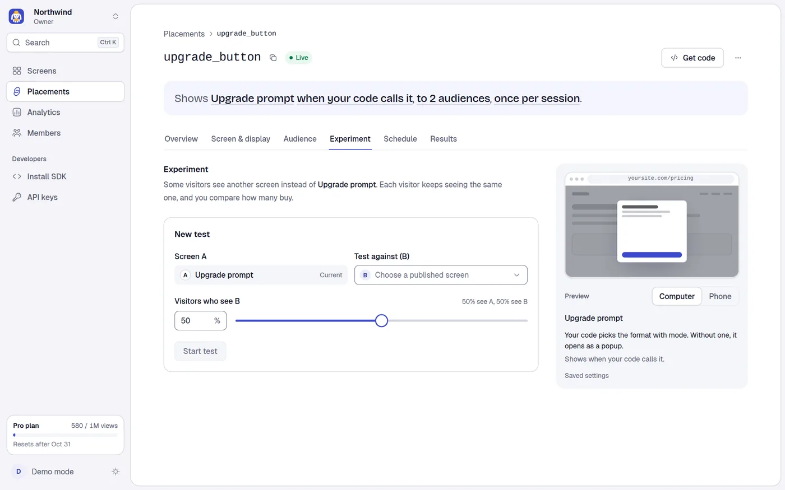Switch to the Results tab
The height and width of the screenshot is (490, 785).
pyautogui.click(x=444, y=139)
